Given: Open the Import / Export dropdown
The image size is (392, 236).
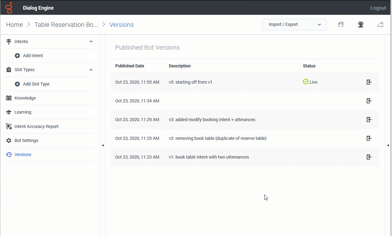Looking at the screenshot, I should click(x=295, y=24).
